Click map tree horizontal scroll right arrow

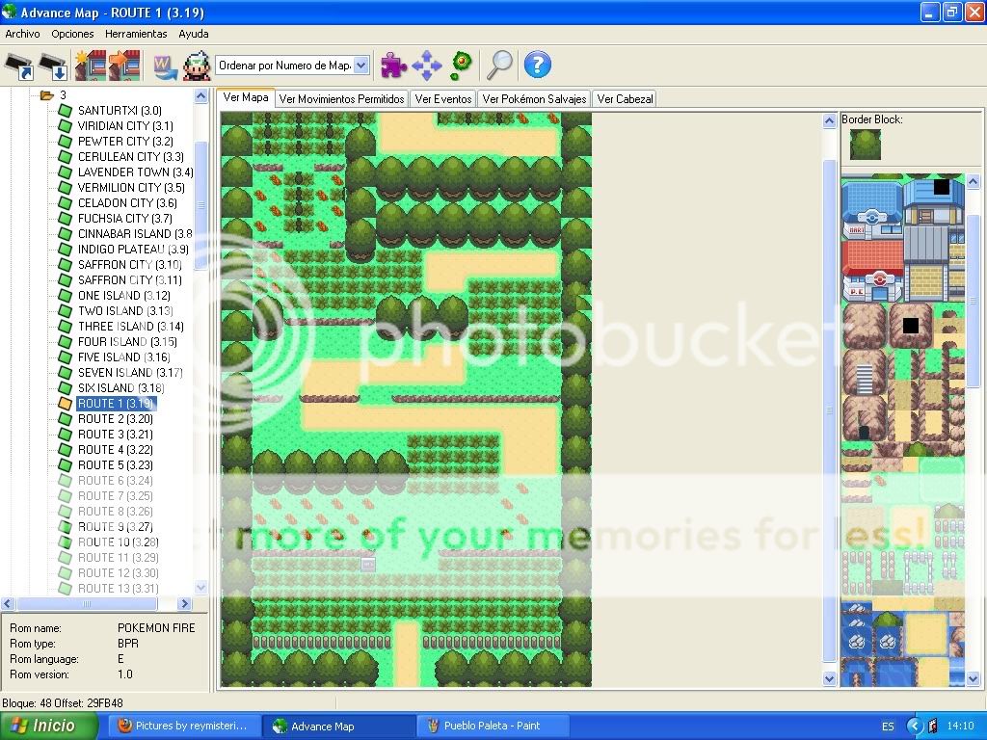184,603
